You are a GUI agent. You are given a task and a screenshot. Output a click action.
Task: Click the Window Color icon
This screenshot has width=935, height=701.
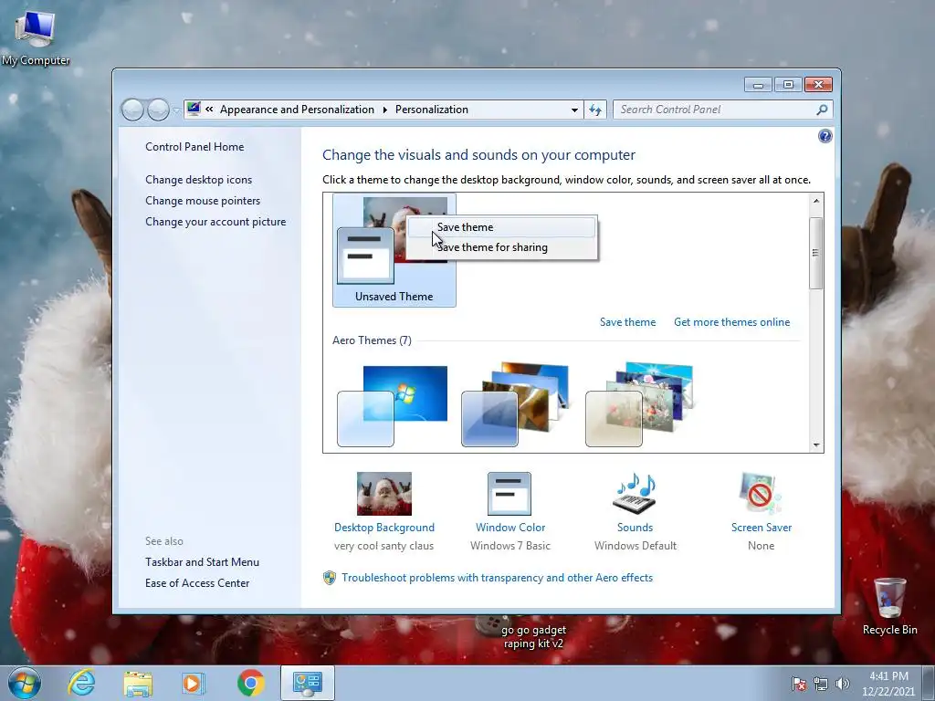(x=510, y=494)
